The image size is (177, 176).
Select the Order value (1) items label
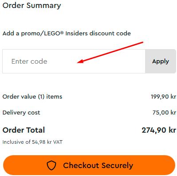click(x=32, y=97)
